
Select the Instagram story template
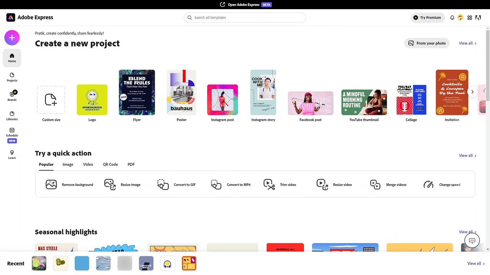[x=263, y=92]
